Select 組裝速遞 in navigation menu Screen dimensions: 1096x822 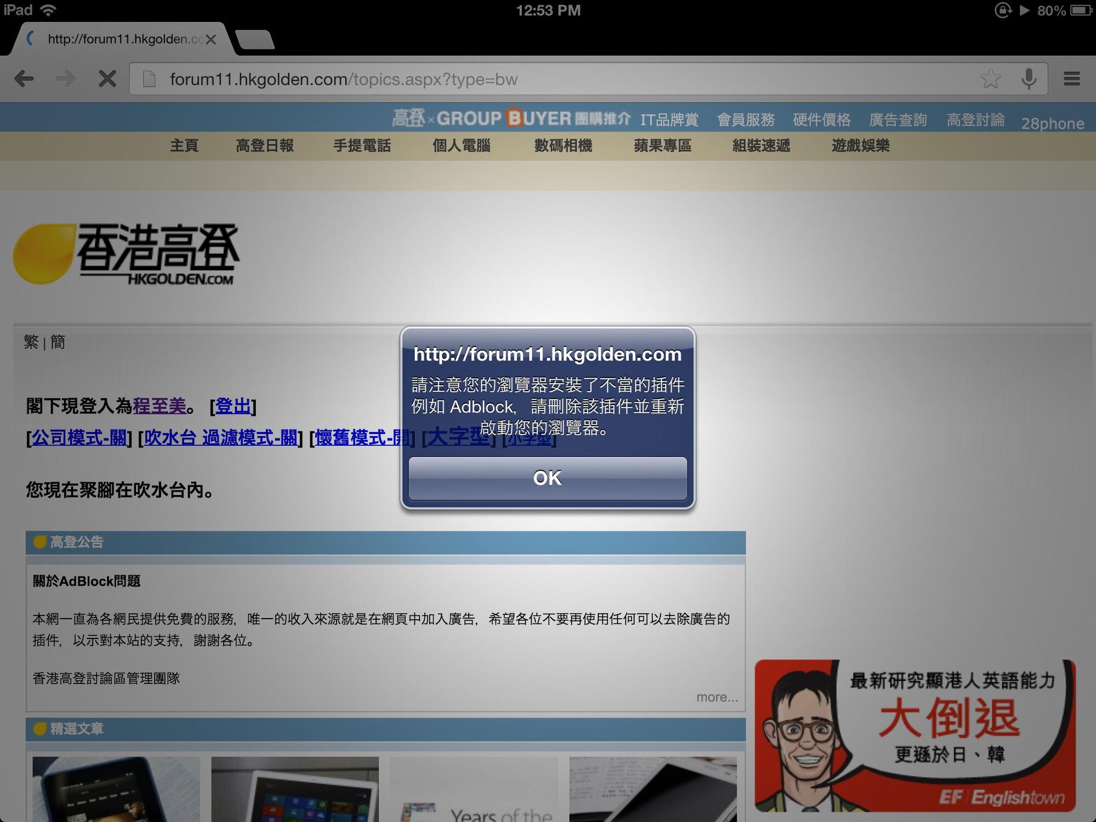[x=761, y=145]
